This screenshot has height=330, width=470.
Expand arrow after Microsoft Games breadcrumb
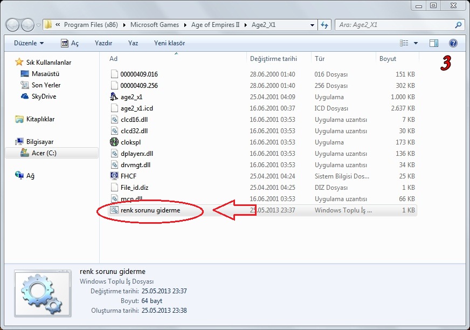185,25
